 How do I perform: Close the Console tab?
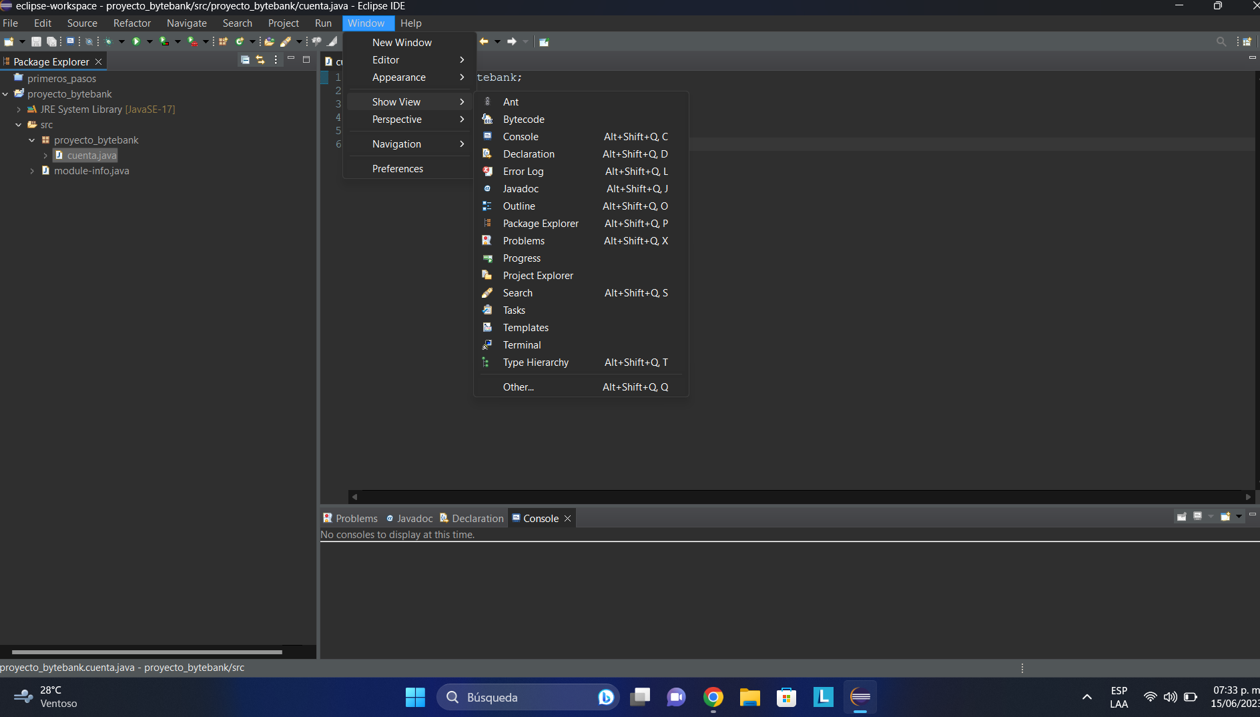pos(567,519)
